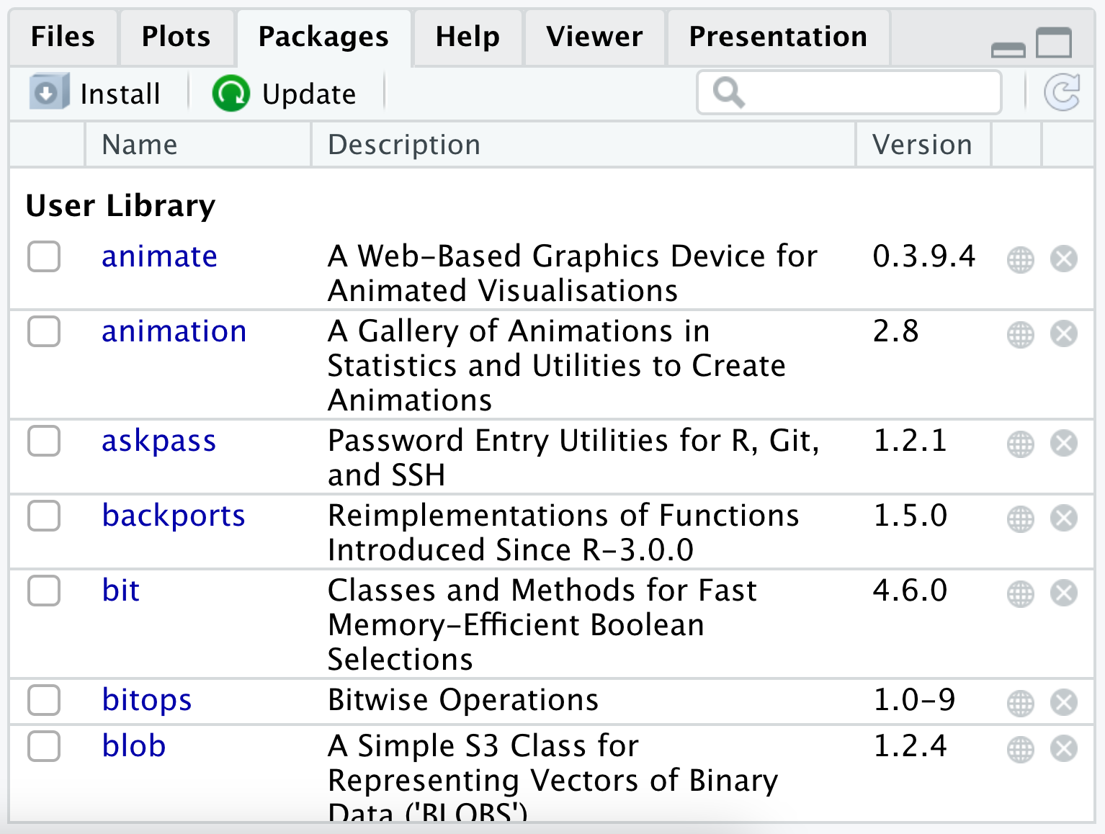The image size is (1105, 834).
Task: Open the animation package documentation link
Action: (174, 332)
